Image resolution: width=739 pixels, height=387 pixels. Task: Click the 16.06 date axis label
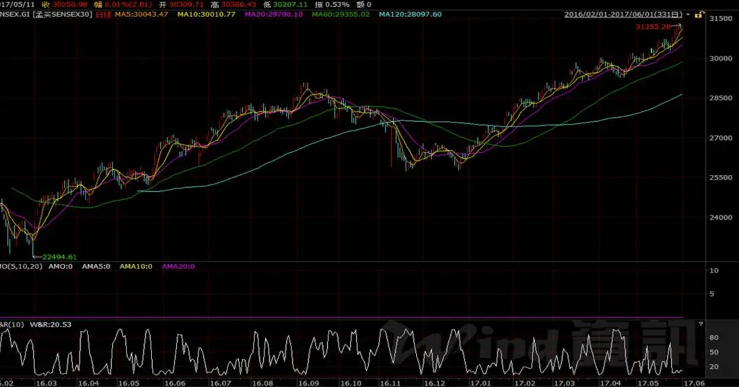(x=175, y=383)
